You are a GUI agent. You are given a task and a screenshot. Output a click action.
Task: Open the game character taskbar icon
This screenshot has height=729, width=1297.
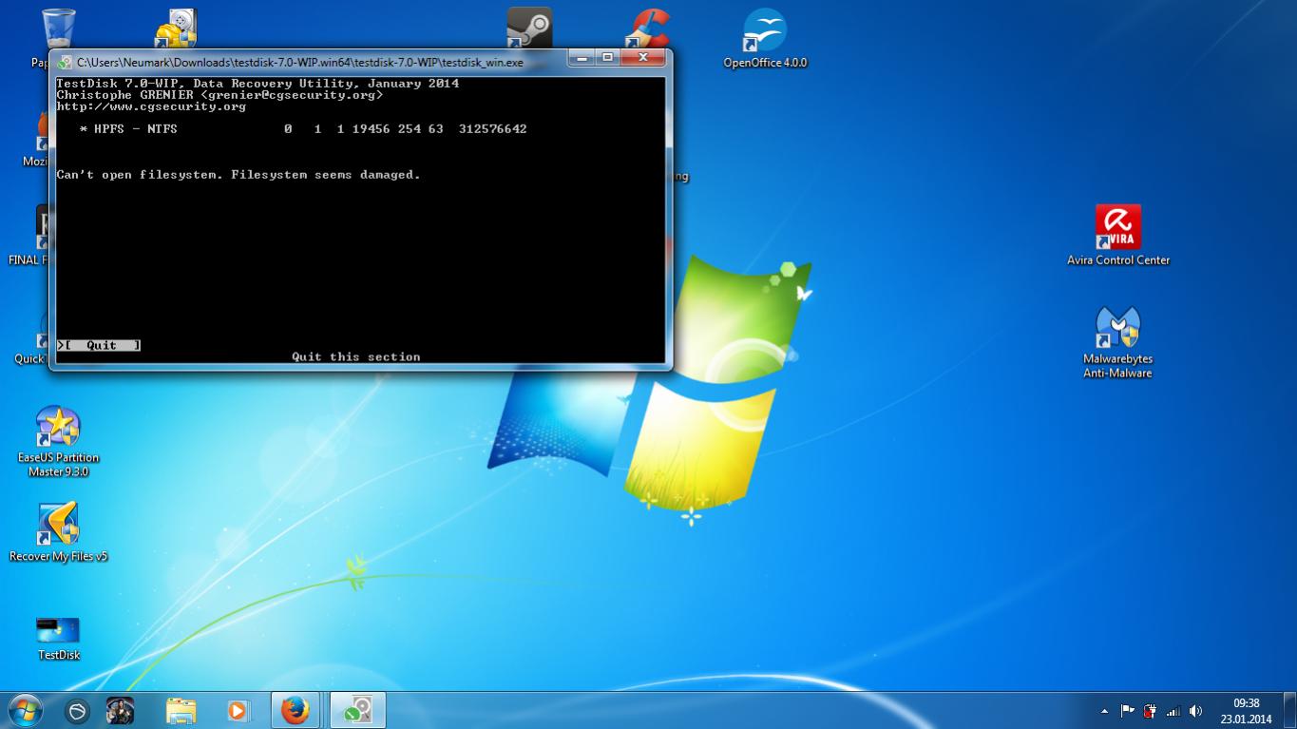tap(120, 711)
